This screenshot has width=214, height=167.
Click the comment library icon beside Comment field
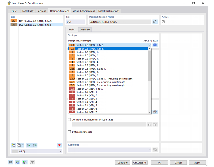point(155,150)
